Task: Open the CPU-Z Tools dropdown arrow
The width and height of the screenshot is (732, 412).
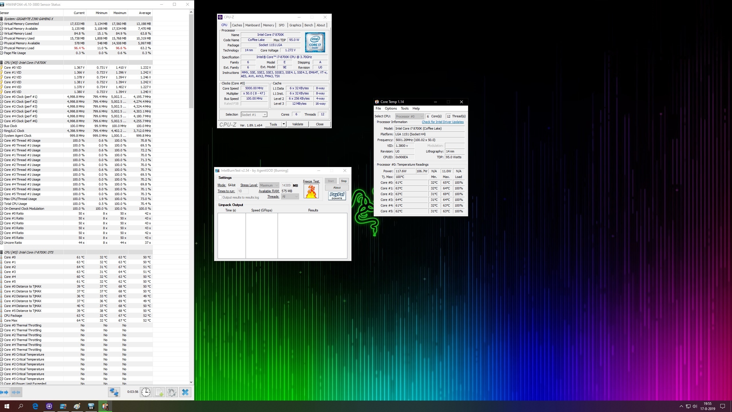Action: tap(284, 124)
